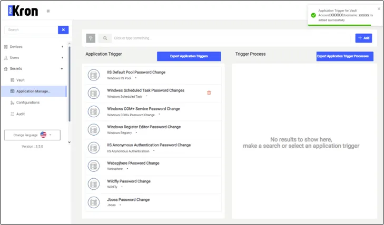Click the 'Windows IIS Pool' subtitle
The image size is (384, 225).
pyautogui.click(x=119, y=78)
